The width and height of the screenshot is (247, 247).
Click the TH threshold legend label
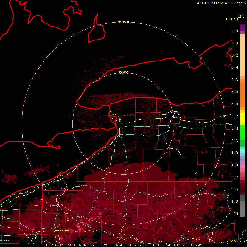click(236, 214)
